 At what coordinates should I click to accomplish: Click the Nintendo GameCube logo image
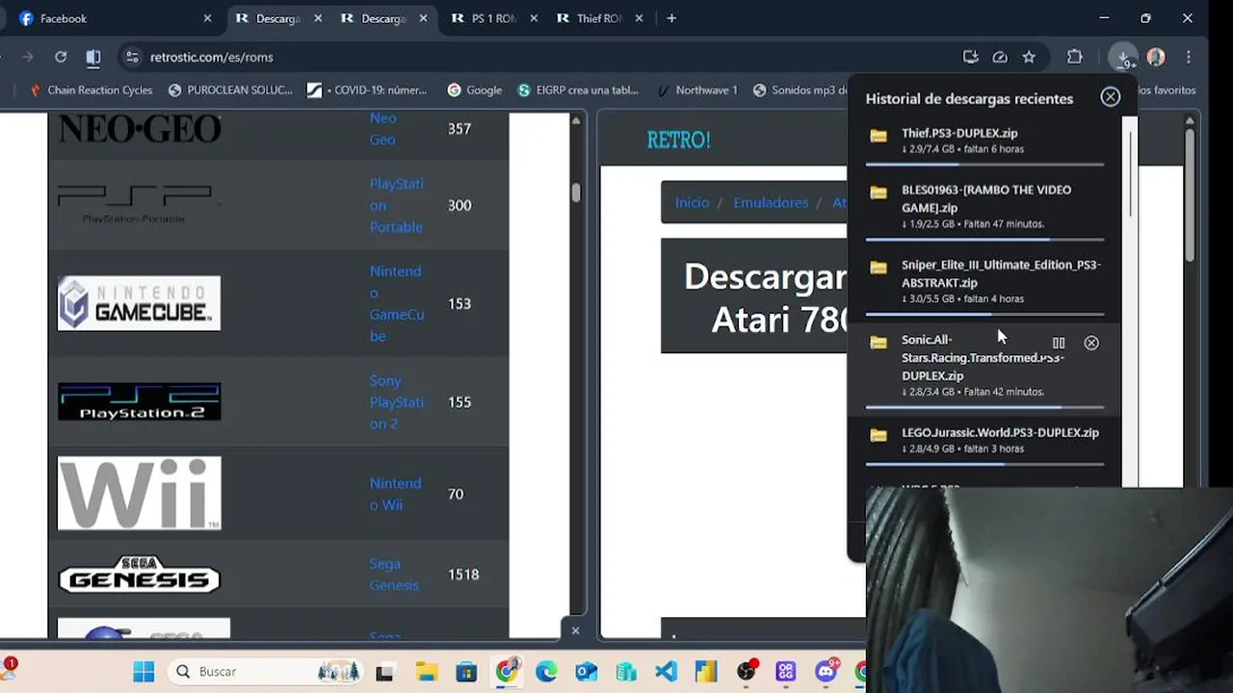point(139,303)
